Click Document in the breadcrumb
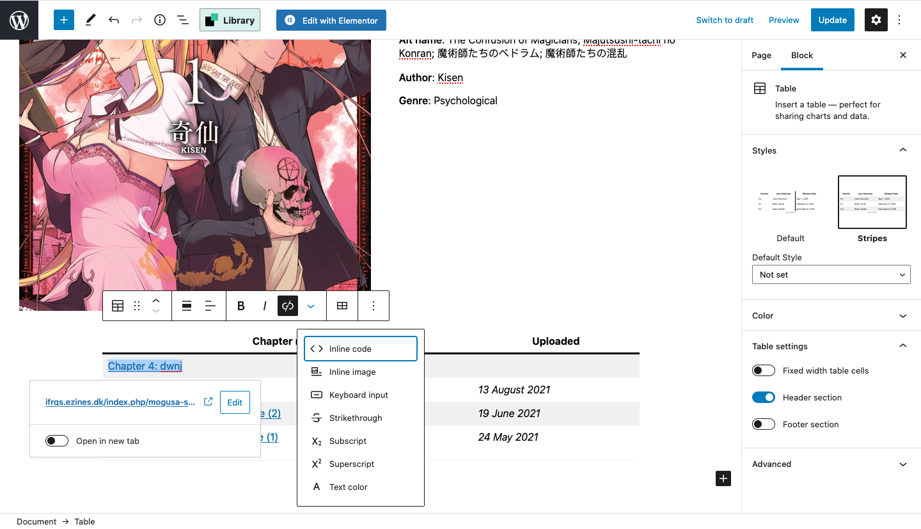 (x=36, y=521)
